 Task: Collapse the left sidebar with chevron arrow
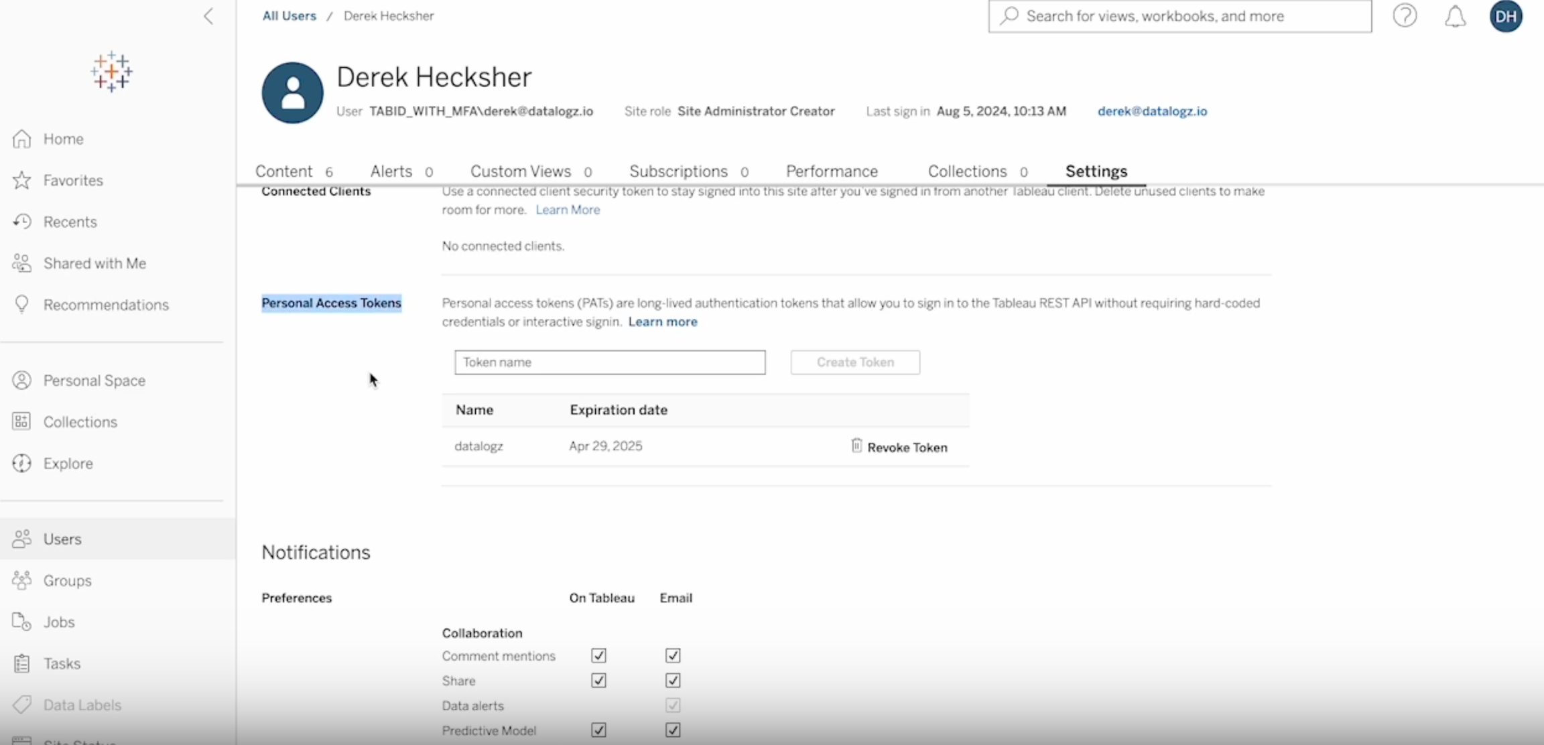[208, 16]
